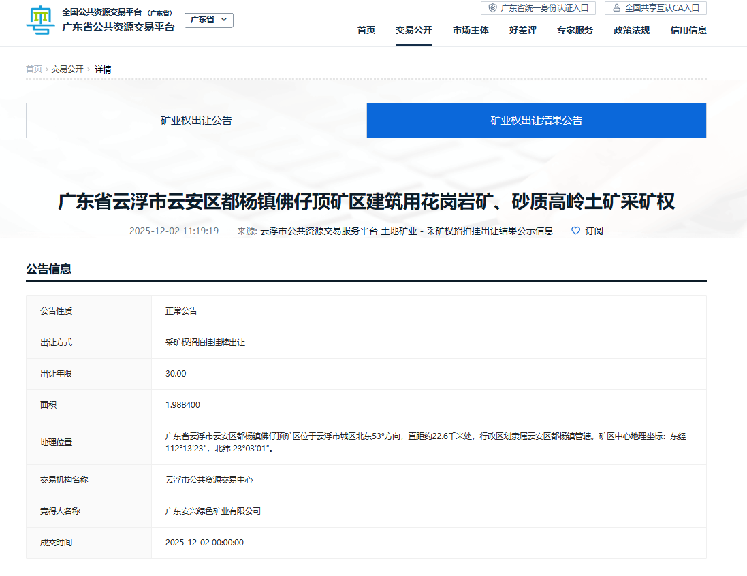Click the heart icon beside 订阅
The height and width of the screenshot is (576, 747).
[x=575, y=231]
